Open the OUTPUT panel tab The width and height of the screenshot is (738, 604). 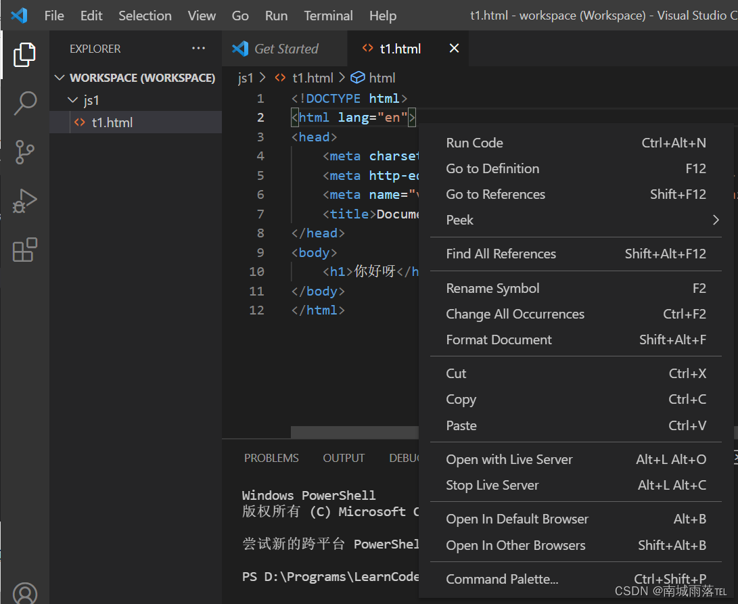pyautogui.click(x=344, y=458)
